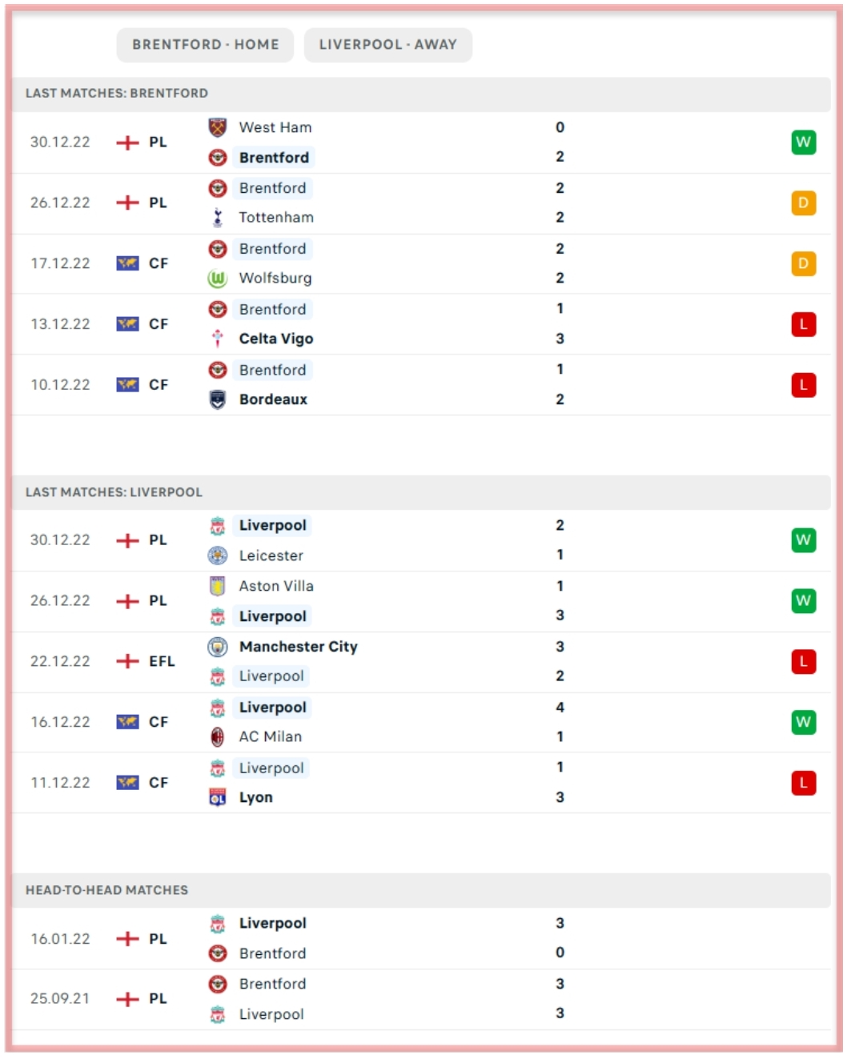Click the Aston Villa crest icon
The width and height of the screenshot is (851, 1059).
click(x=218, y=586)
